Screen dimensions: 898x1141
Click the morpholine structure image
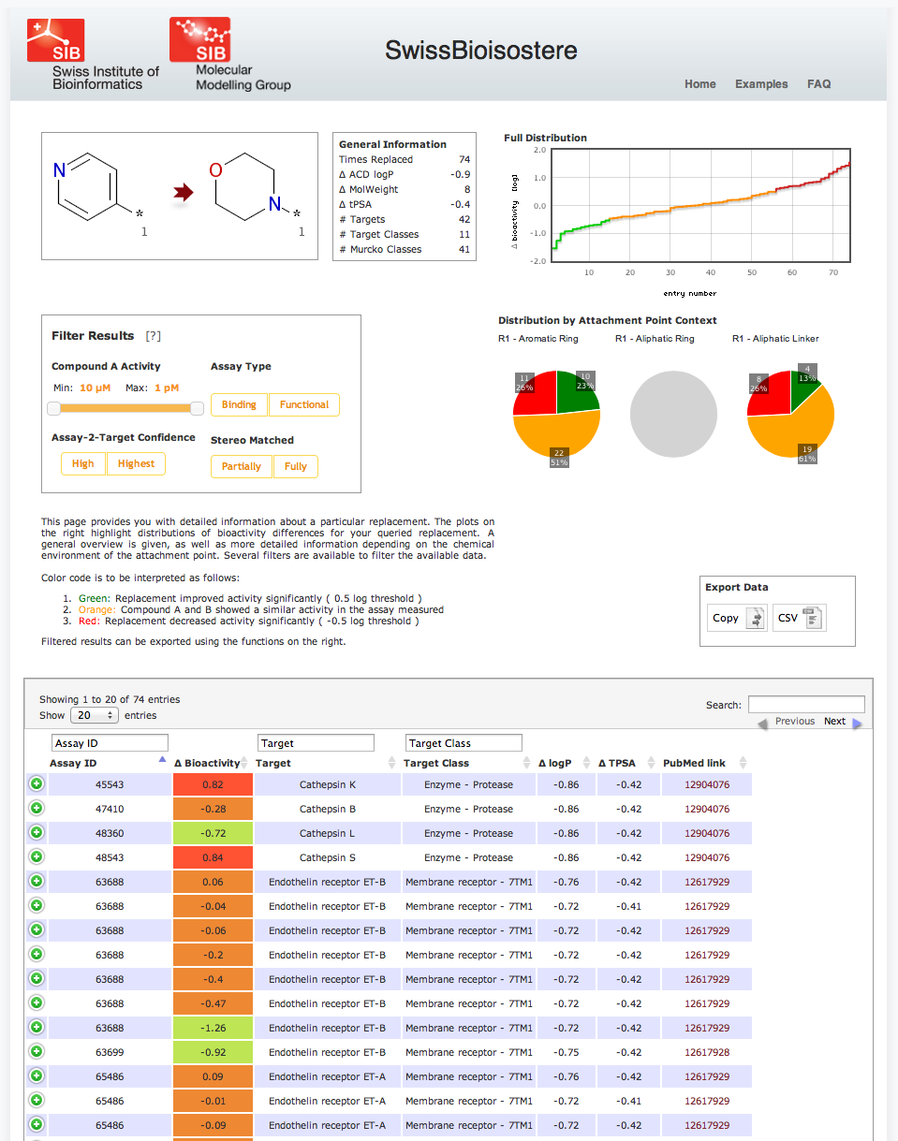coord(256,195)
